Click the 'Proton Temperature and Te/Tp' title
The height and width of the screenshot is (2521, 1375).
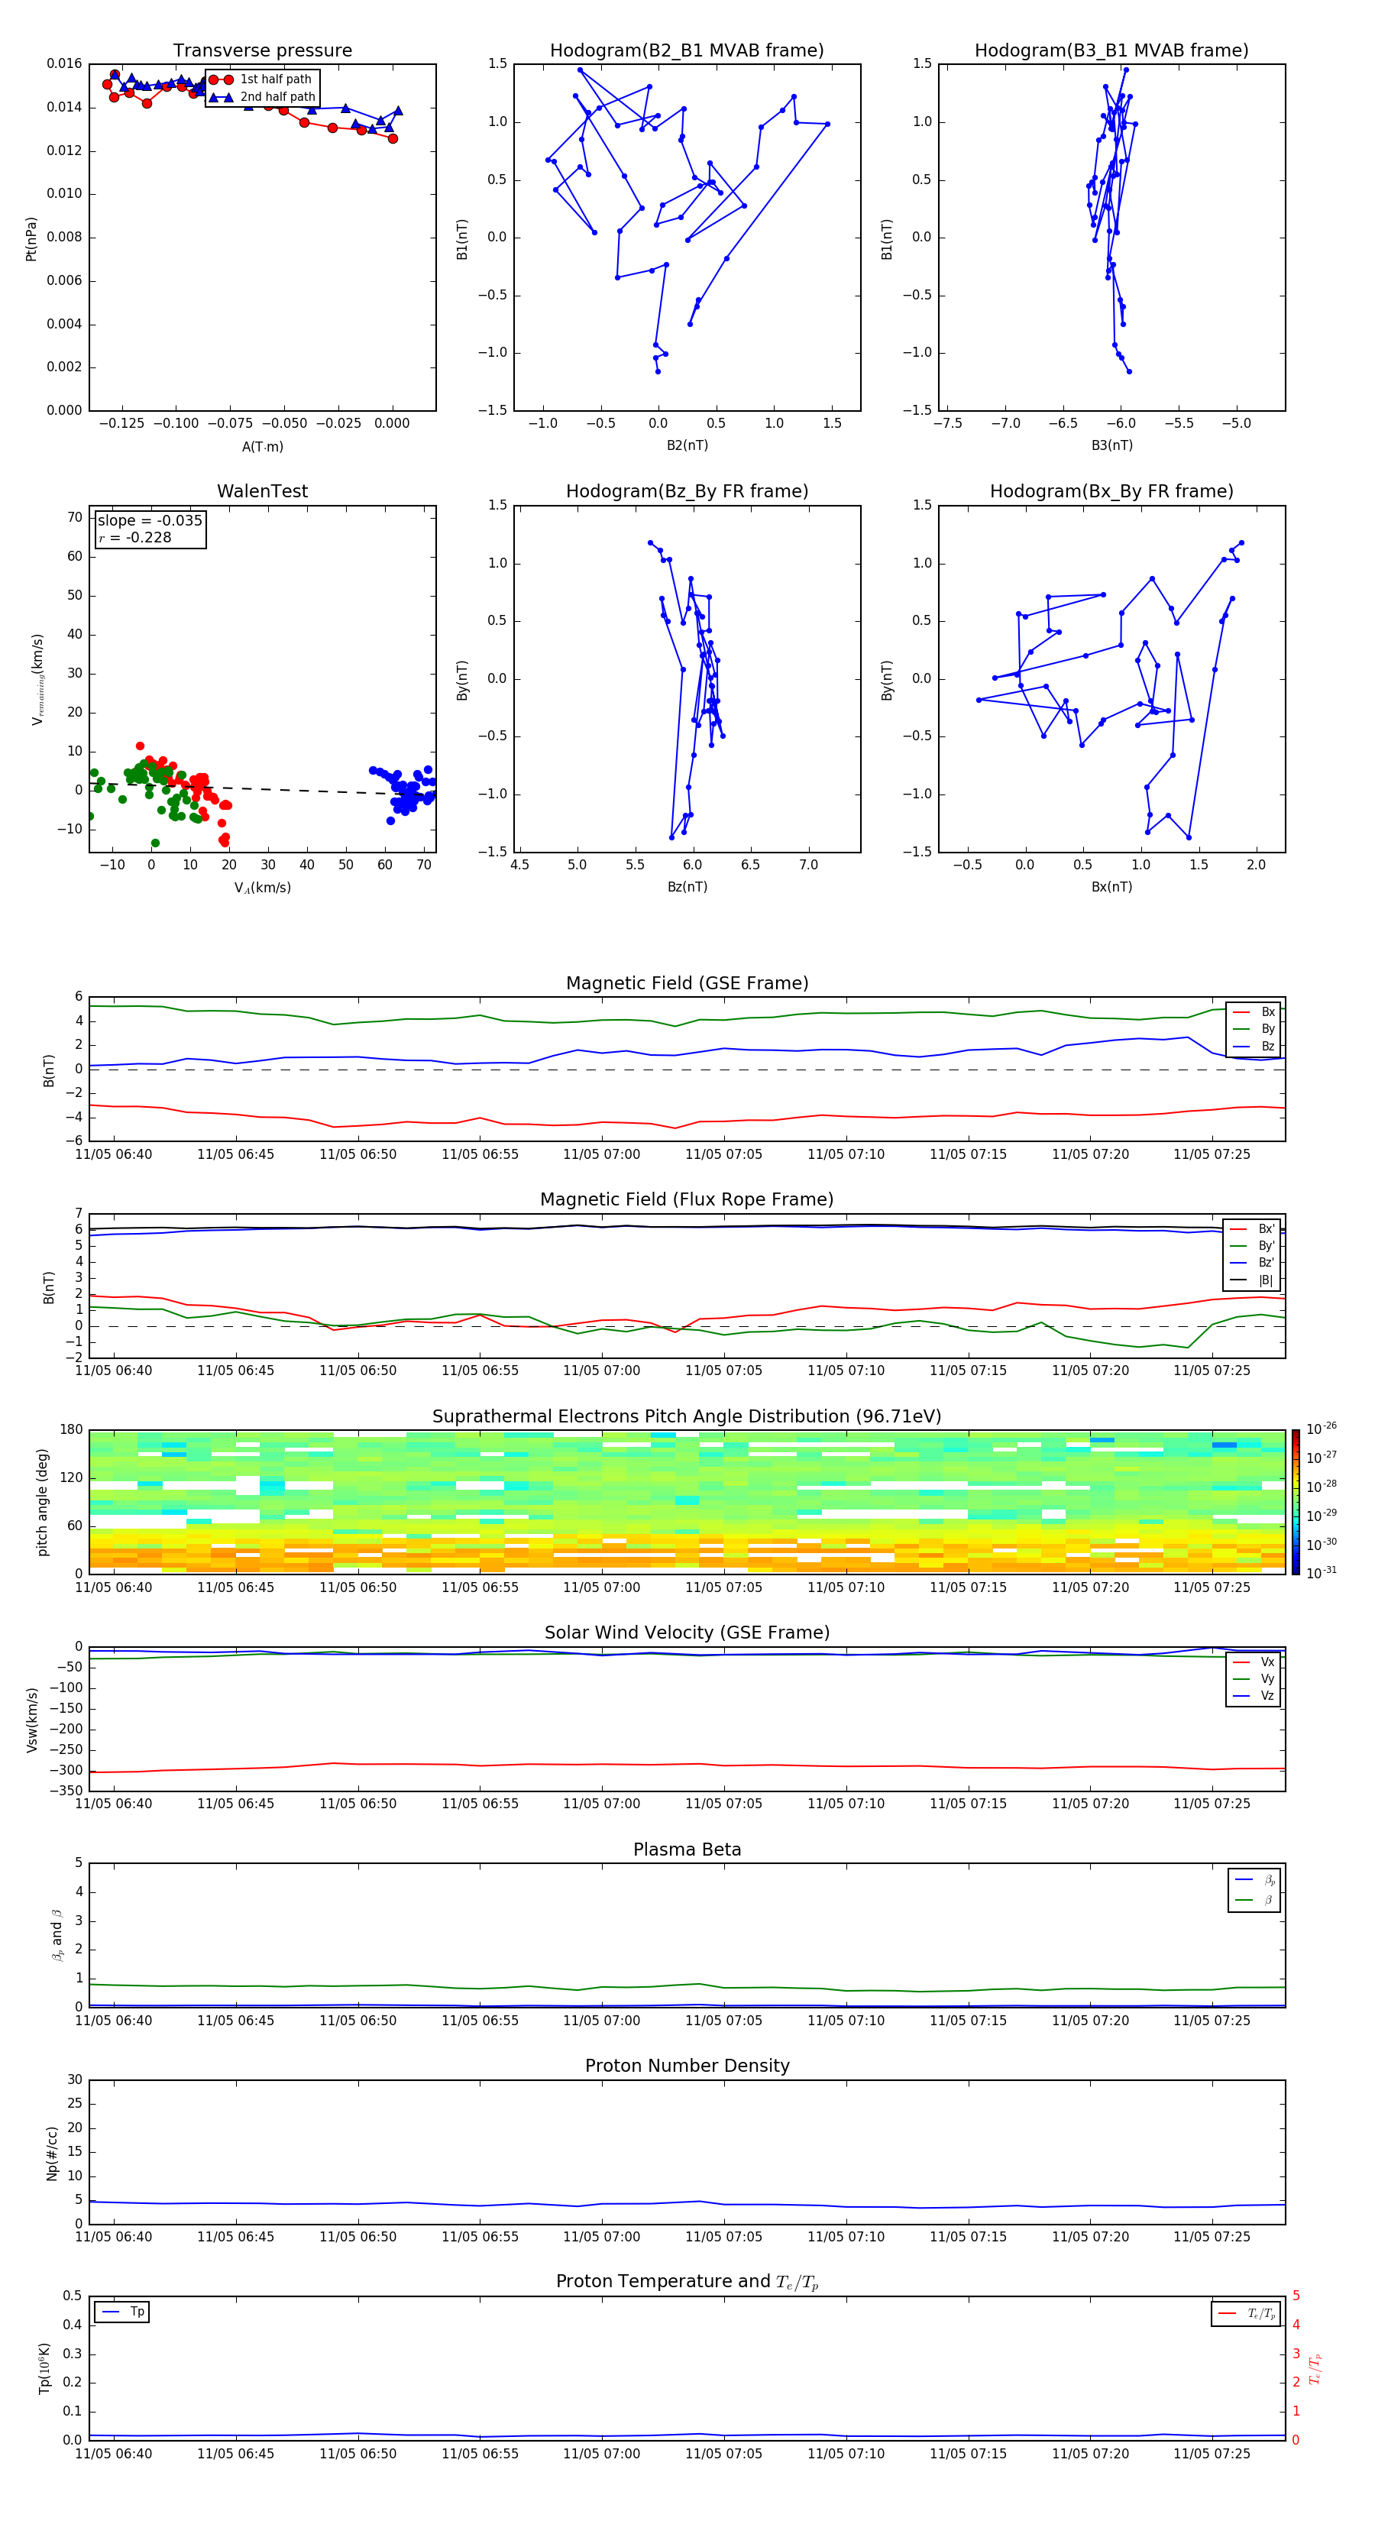pos(687,2282)
